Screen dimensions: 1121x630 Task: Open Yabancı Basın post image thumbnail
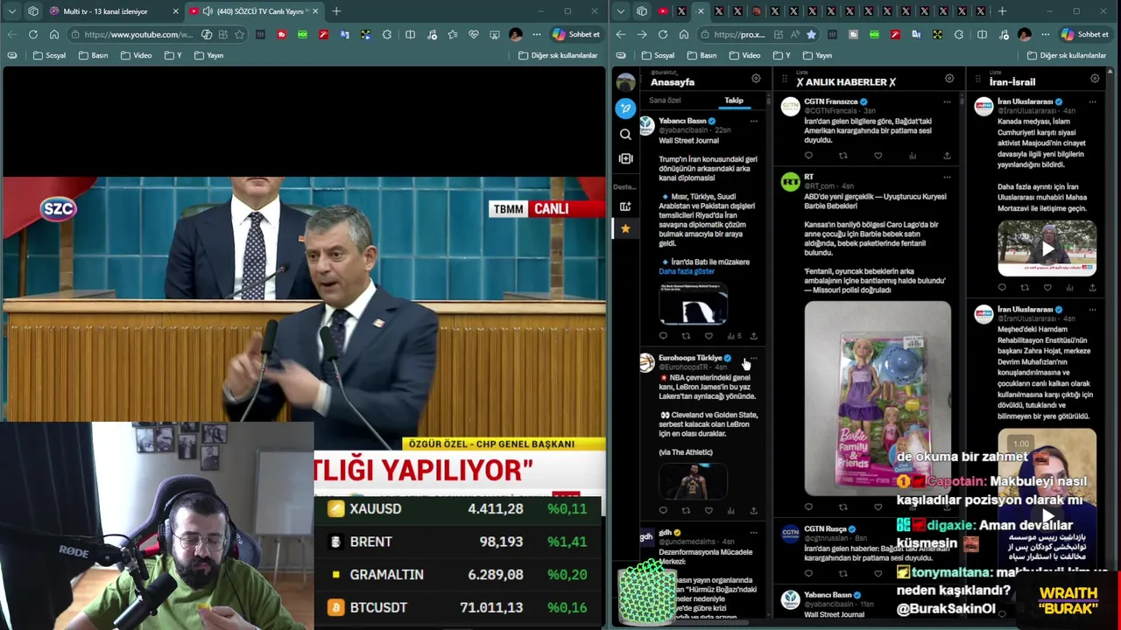pos(693,304)
